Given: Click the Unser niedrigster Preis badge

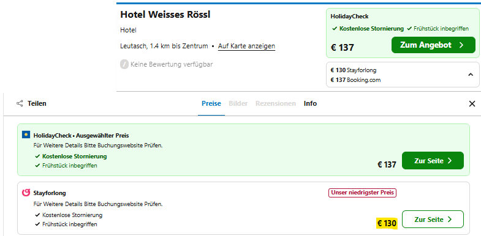Looking at the screenshot, I should click(x=362, y=193).
